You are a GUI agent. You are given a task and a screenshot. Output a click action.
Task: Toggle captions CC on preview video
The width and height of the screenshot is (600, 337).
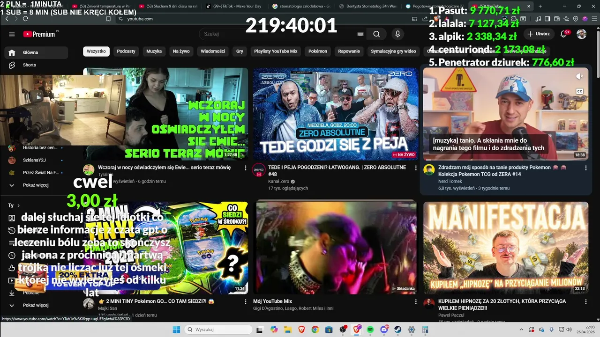click(580, 91)
